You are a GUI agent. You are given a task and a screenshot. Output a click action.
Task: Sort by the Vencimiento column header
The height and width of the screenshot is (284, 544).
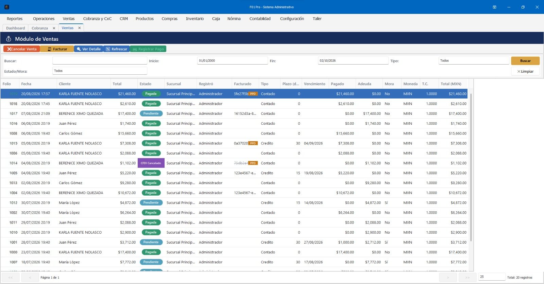315,84
